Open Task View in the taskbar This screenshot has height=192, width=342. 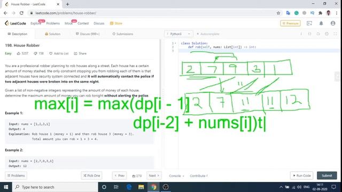116,187
